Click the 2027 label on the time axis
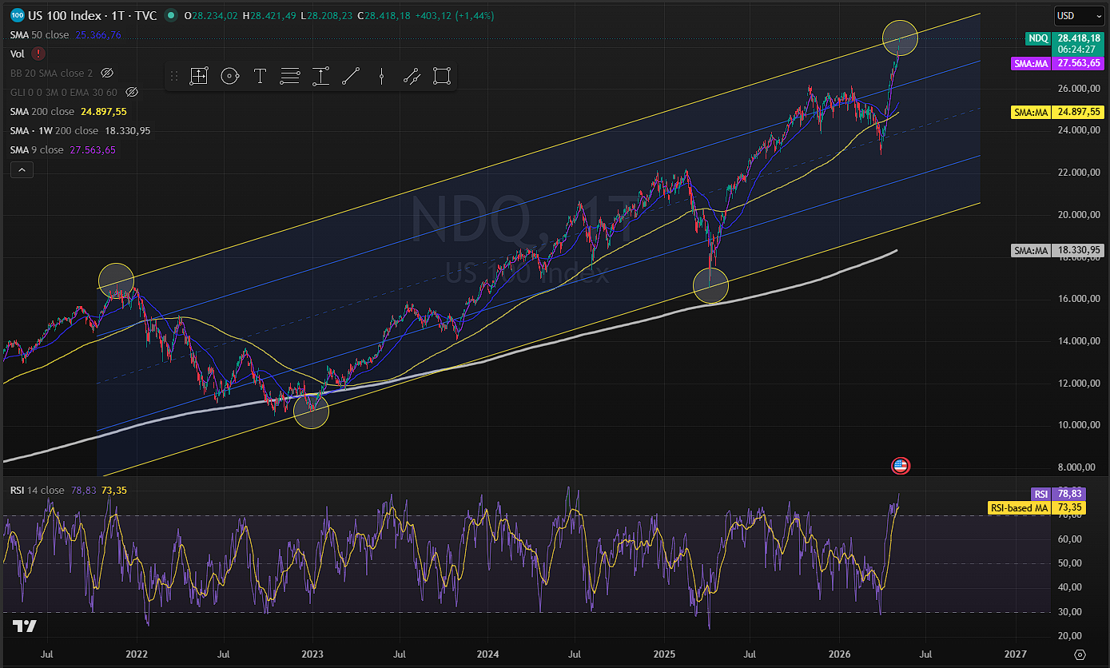 tap(1015, 654)
